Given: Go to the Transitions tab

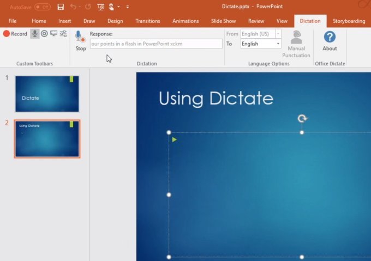Looking at the screenshot, I should 148,21.
